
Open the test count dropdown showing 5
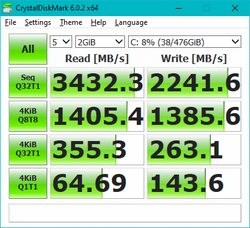(61, 42)
